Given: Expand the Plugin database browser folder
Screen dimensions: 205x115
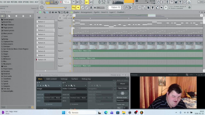Looking at the screenshot, I should click(x=8, y=25).
